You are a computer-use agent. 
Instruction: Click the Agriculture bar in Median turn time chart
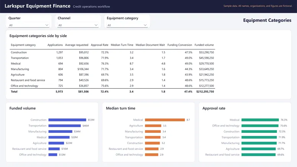[153, 126]
